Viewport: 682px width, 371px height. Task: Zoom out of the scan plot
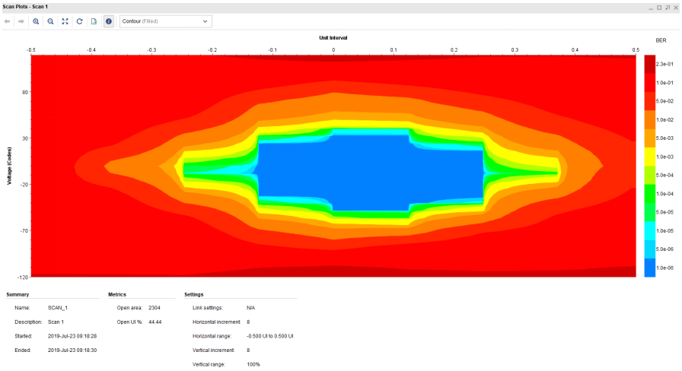point(50,21)
